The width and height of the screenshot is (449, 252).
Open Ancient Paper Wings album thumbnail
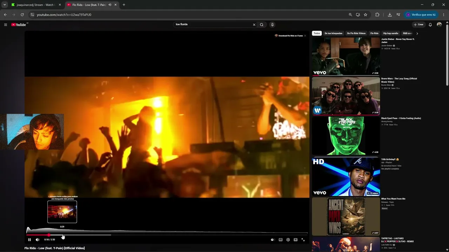point(346,216)
